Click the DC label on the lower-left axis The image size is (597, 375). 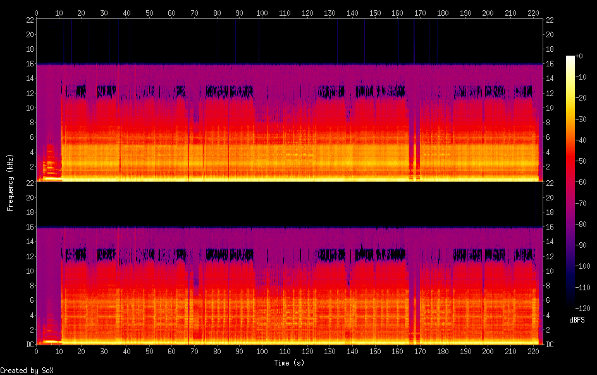[28, 345]
